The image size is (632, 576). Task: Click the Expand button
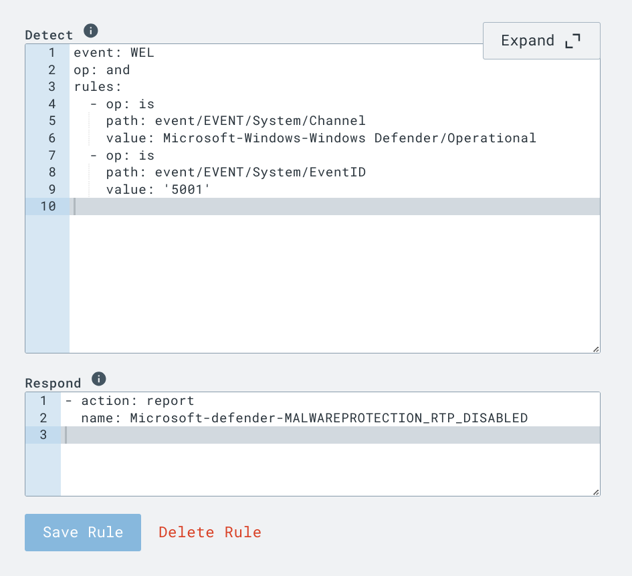541,41
